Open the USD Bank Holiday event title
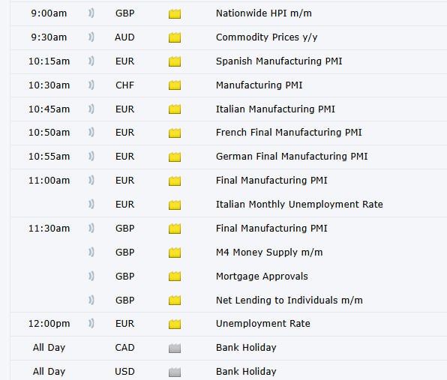447x380 pixels. tap(246, 372)
